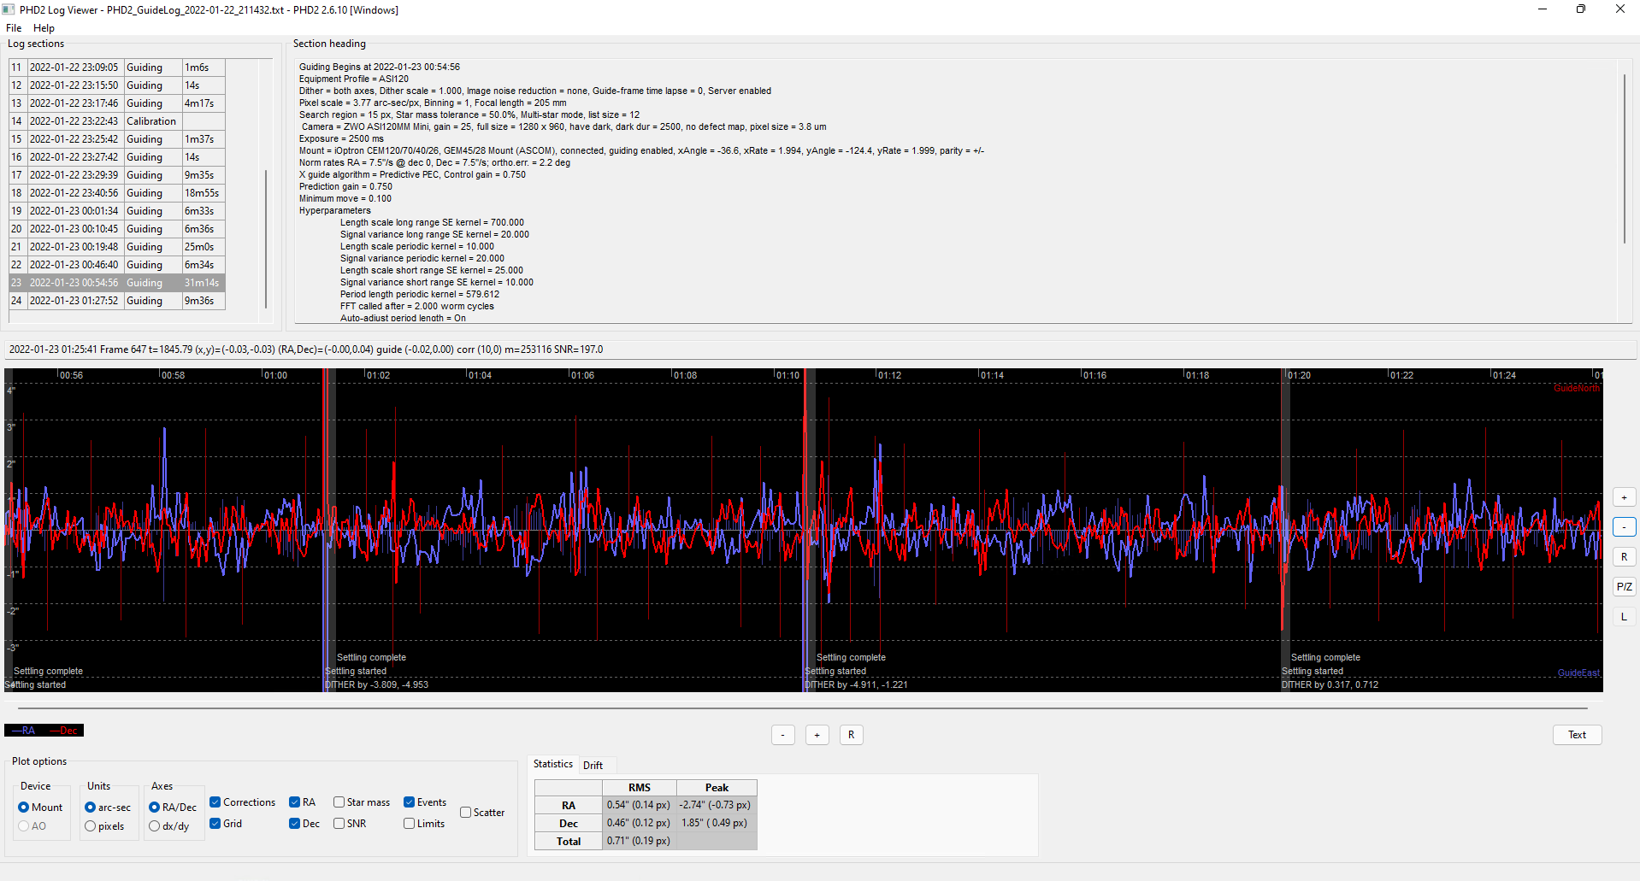This screenshot has height=881, width=1640.
Task: Toggle the Corrections checkbox
Action: pos(215,802)
